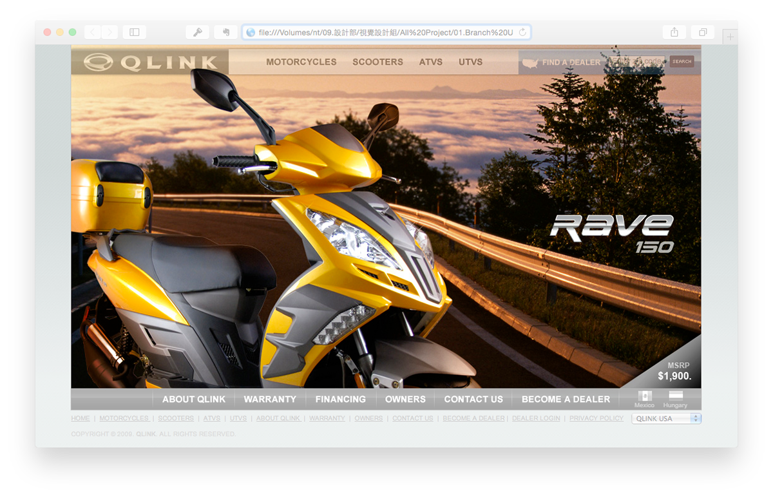Click the hand toolbar icon
This screenshot has width=773, height=498.
[226, 32]
